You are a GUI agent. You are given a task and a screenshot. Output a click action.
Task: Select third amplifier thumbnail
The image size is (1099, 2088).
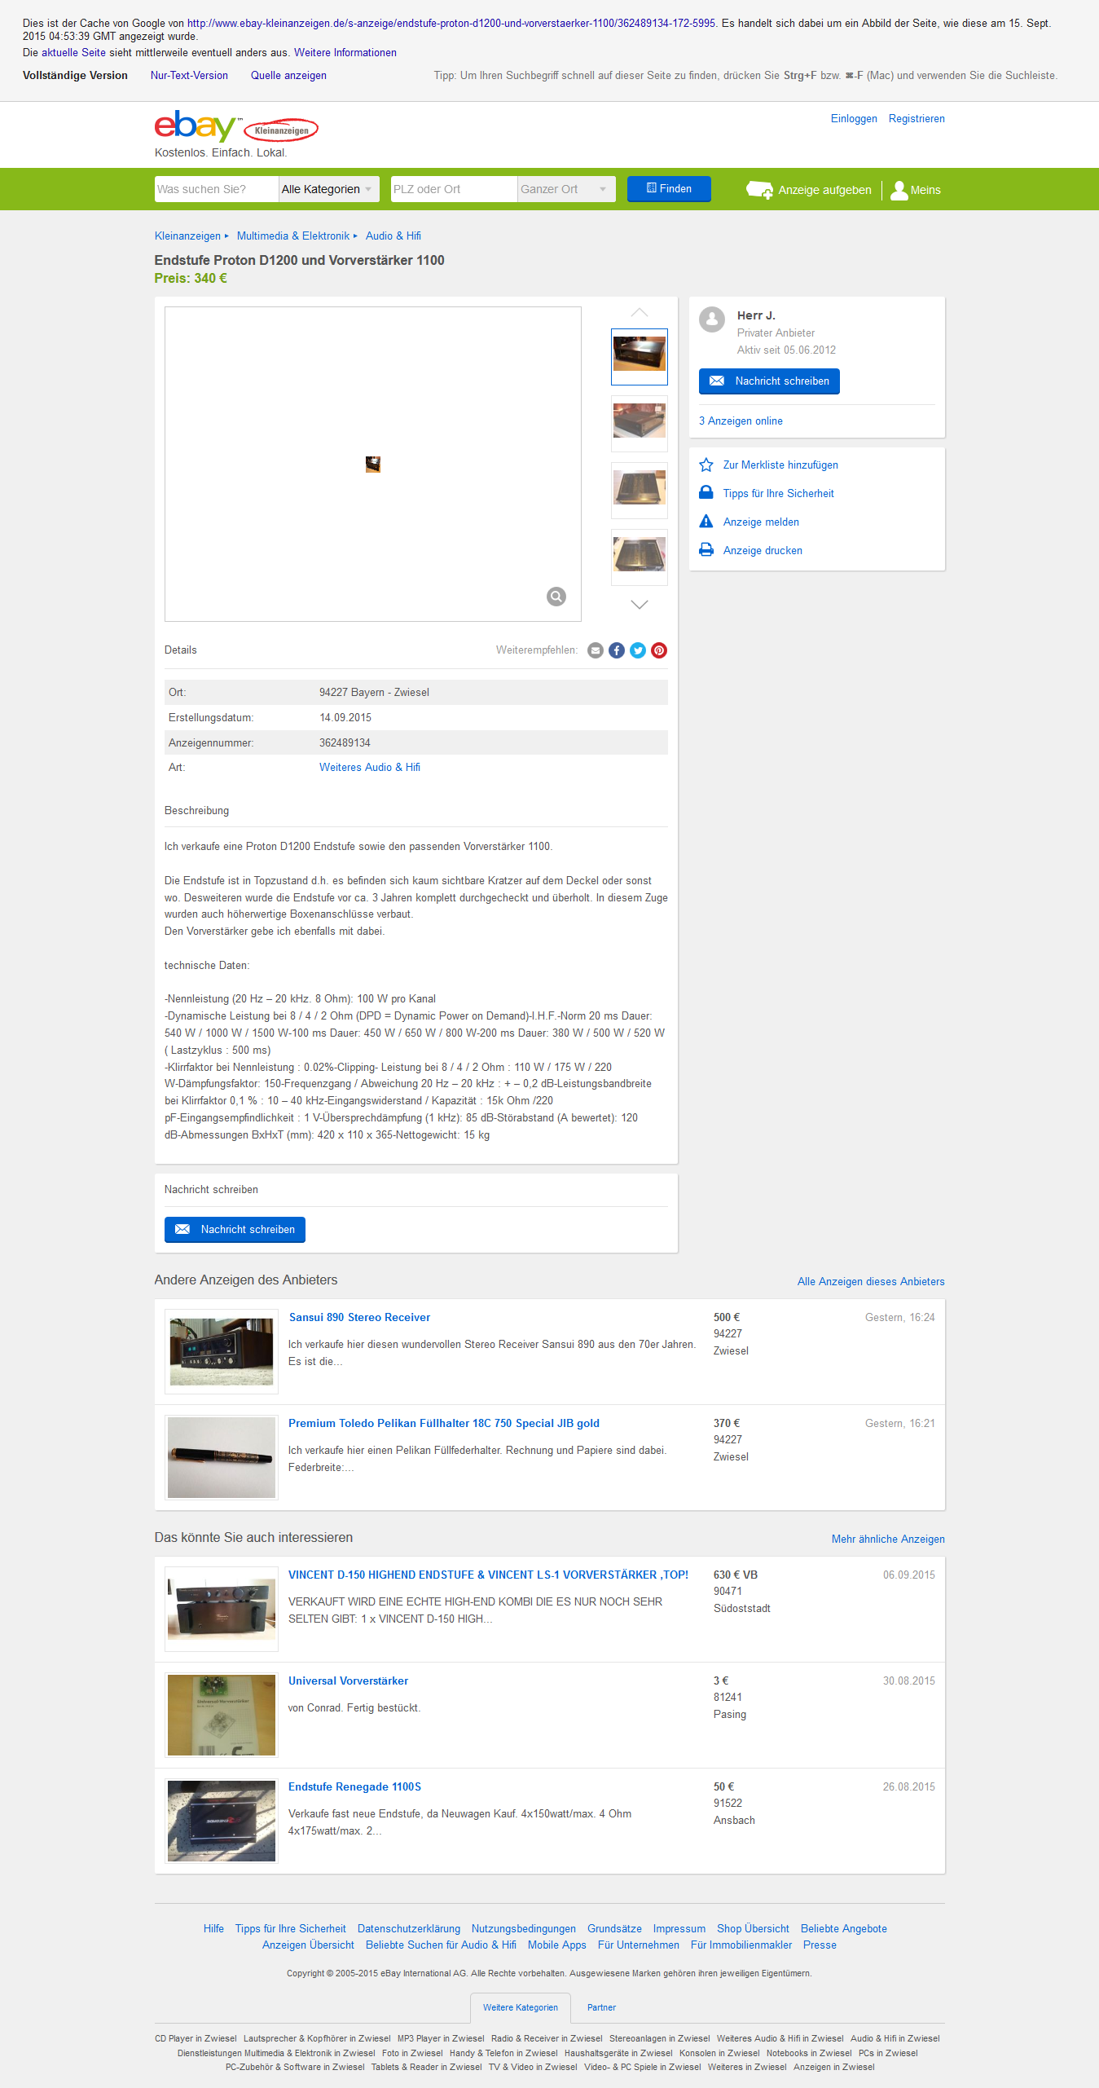pos(640,491)
